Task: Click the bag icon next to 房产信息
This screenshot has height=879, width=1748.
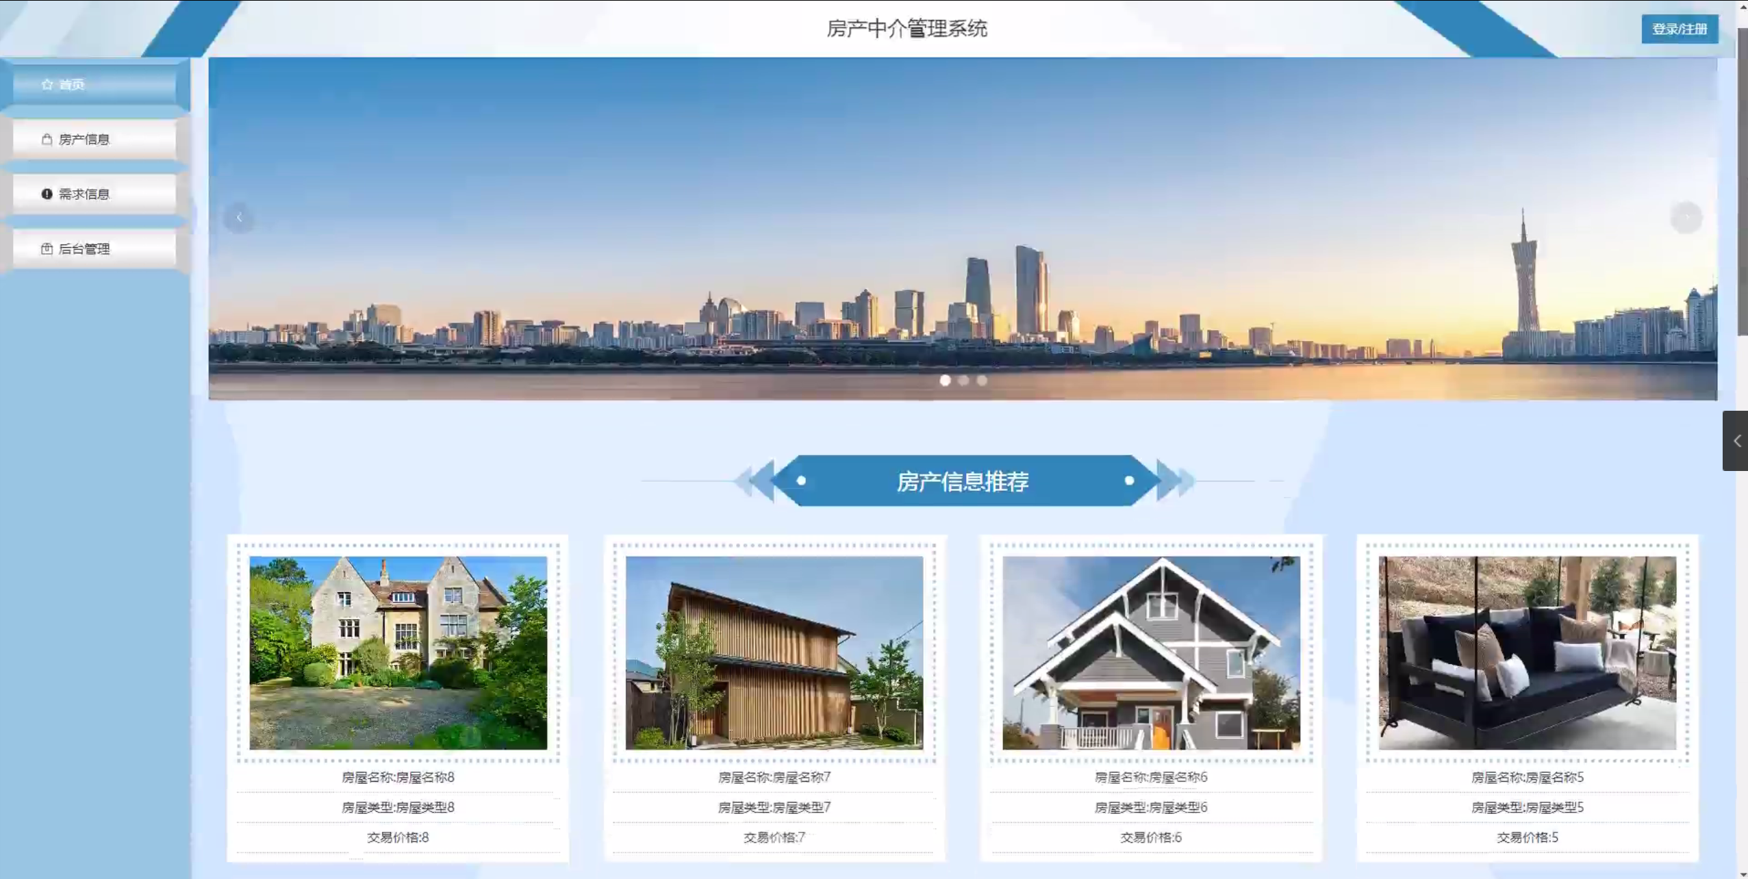Action: tap(47, 139)
